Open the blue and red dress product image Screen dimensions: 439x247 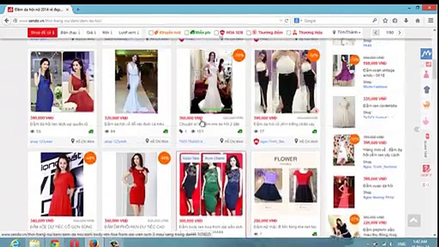point(62,82)
